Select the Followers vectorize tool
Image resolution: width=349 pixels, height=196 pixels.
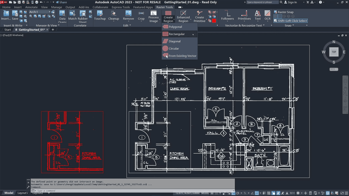tap(228, 16)
